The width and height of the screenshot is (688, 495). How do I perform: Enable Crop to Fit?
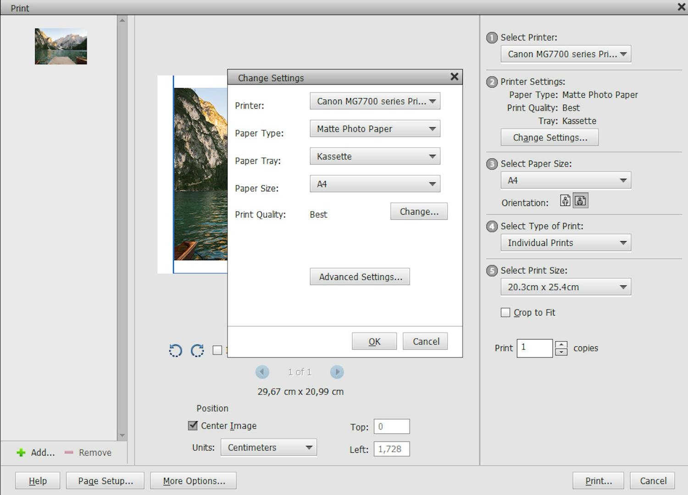505,312
